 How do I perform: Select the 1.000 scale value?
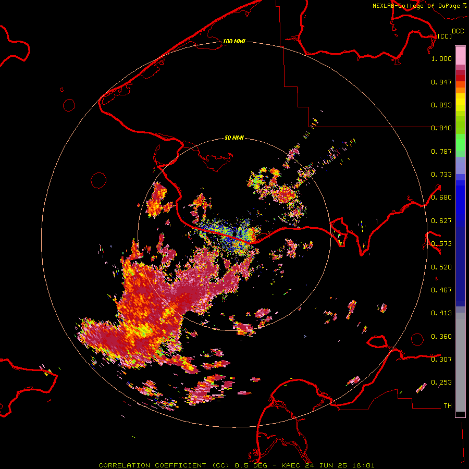(441, 58)
